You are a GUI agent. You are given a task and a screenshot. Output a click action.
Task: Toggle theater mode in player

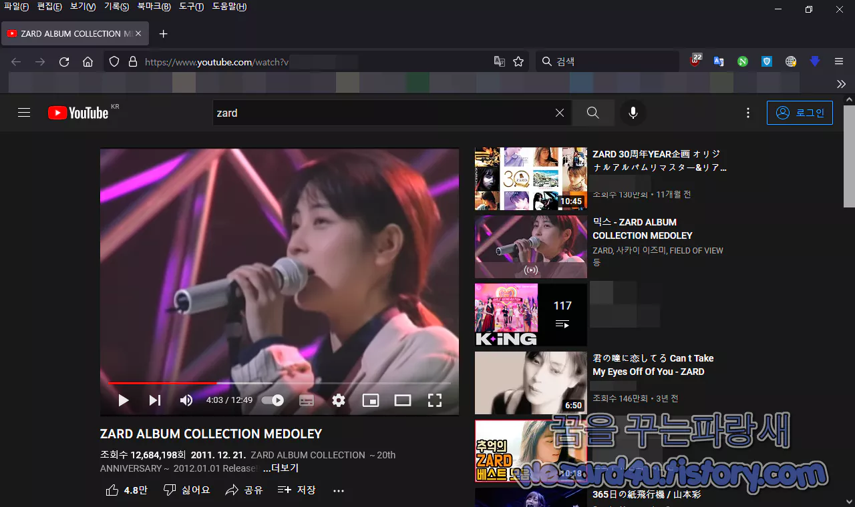click(403, 400)
